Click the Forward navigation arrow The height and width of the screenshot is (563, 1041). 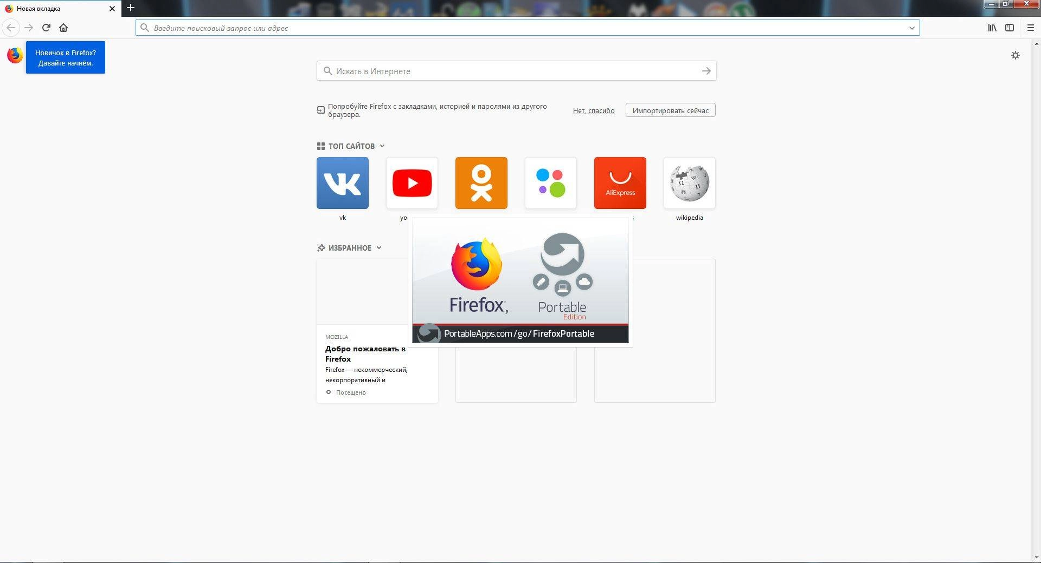(x=29, y=28)
